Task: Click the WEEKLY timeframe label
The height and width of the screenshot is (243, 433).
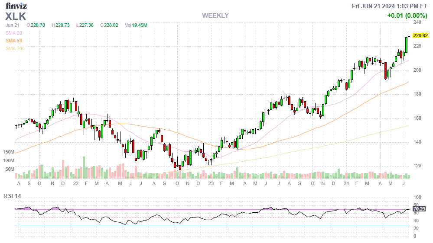Action: coord(215,16)
